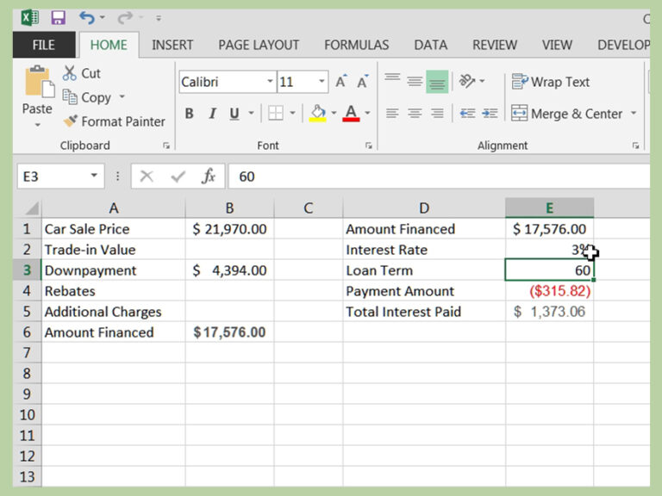Apply the yellow Fill Color

318,114
